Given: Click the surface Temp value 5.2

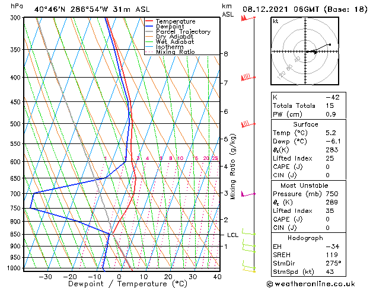Looking at the screenshot, I should click(331, 133).
